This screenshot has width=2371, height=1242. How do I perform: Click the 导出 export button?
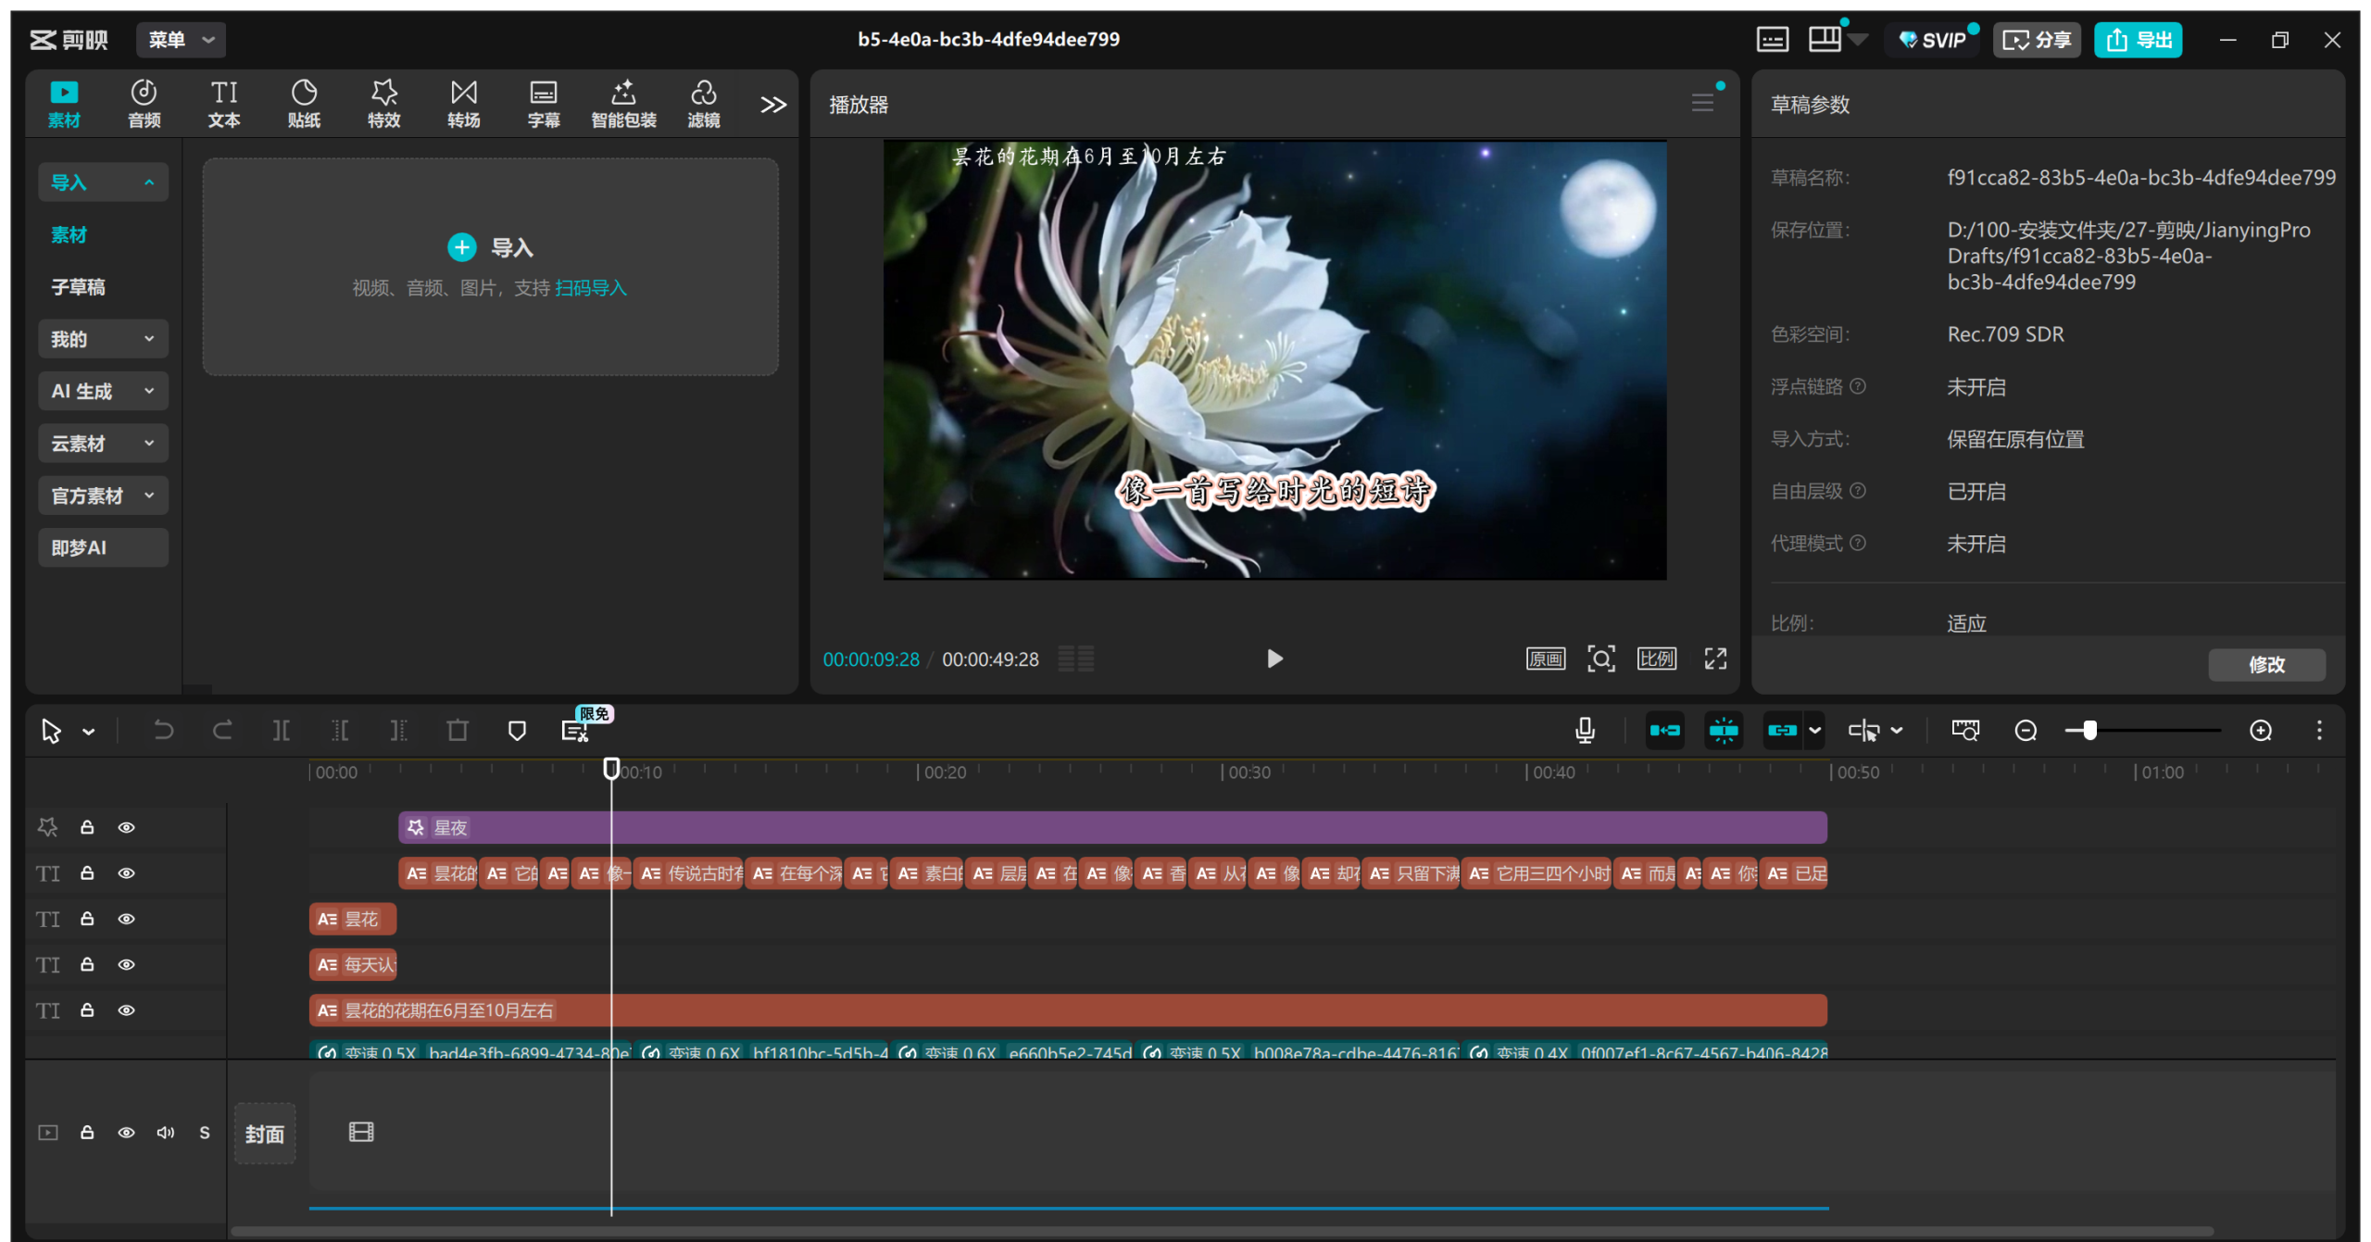pos(2138,40)
